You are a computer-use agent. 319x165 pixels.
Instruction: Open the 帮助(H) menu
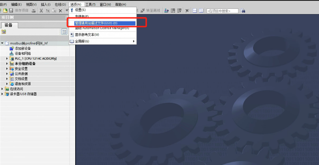pyautogui.click(x=121, y=5)
